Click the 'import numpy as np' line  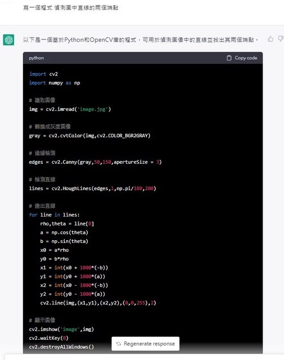[x=55, y=83]
